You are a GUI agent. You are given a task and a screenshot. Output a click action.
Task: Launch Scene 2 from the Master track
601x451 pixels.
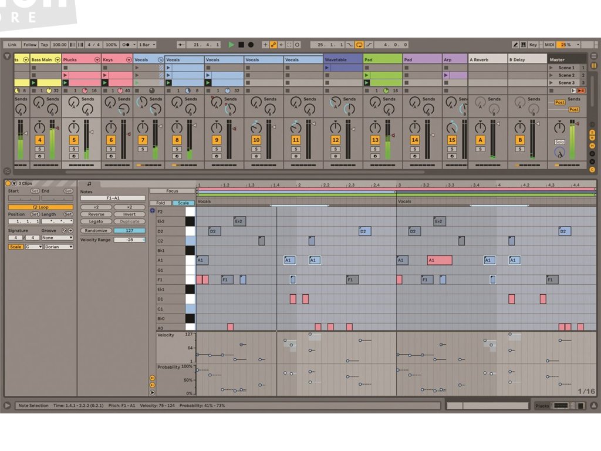click(x=552, y=75)
